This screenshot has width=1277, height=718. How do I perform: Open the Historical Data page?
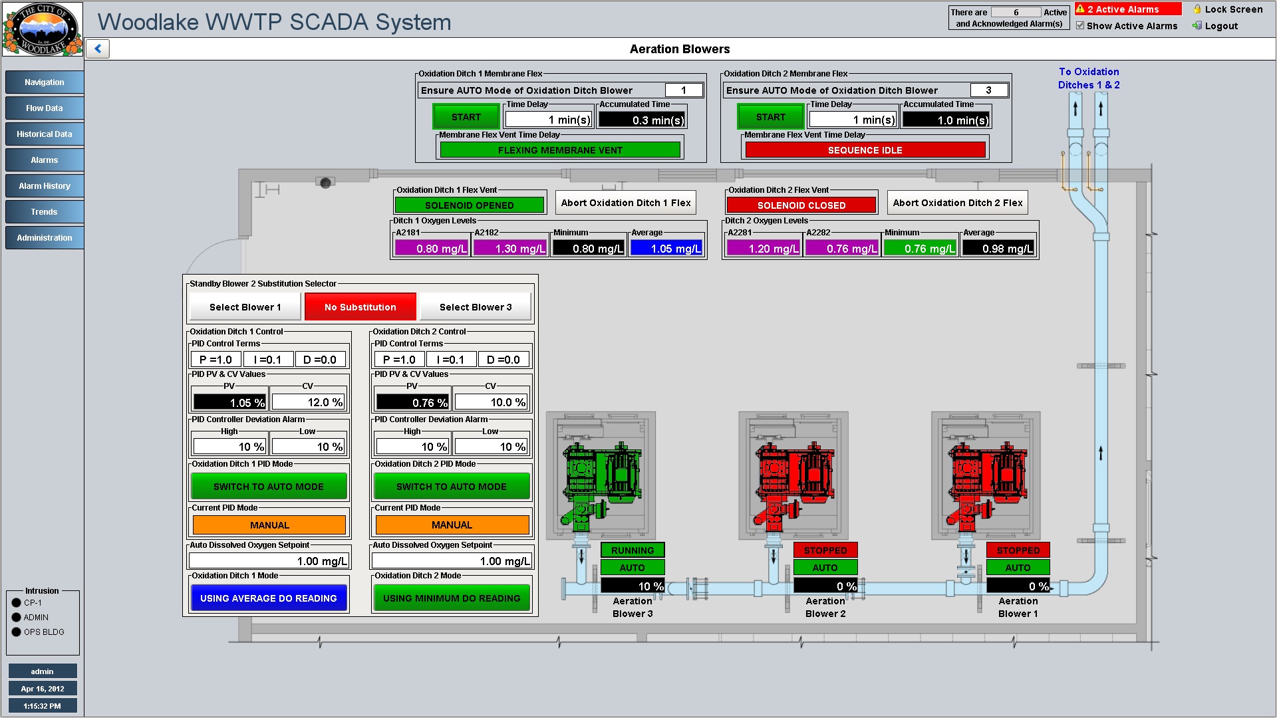coord(45,134)
